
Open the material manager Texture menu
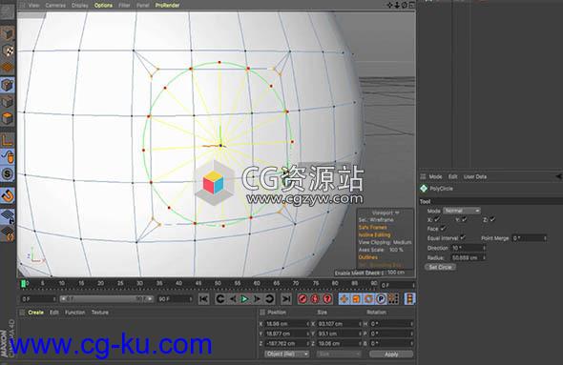tap(100, 313)
